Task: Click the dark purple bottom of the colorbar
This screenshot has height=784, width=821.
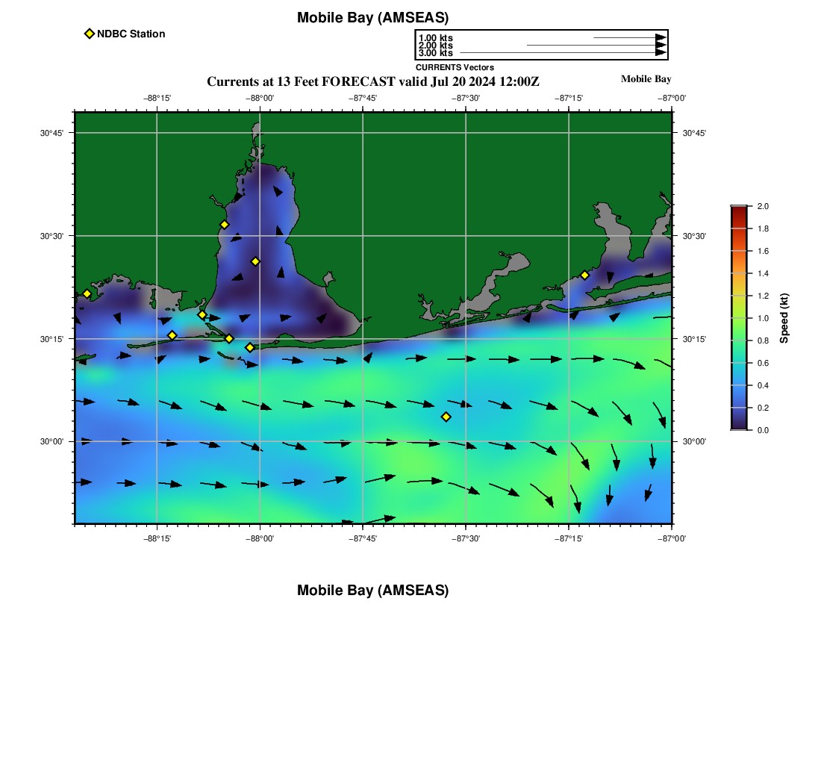Action: tap(739, 426)
